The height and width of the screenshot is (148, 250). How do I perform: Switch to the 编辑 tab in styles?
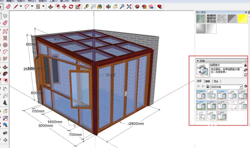(207, 81)
